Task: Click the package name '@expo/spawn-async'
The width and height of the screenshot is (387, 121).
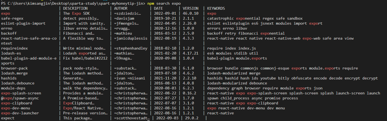Action: click(x=20, y=98)
